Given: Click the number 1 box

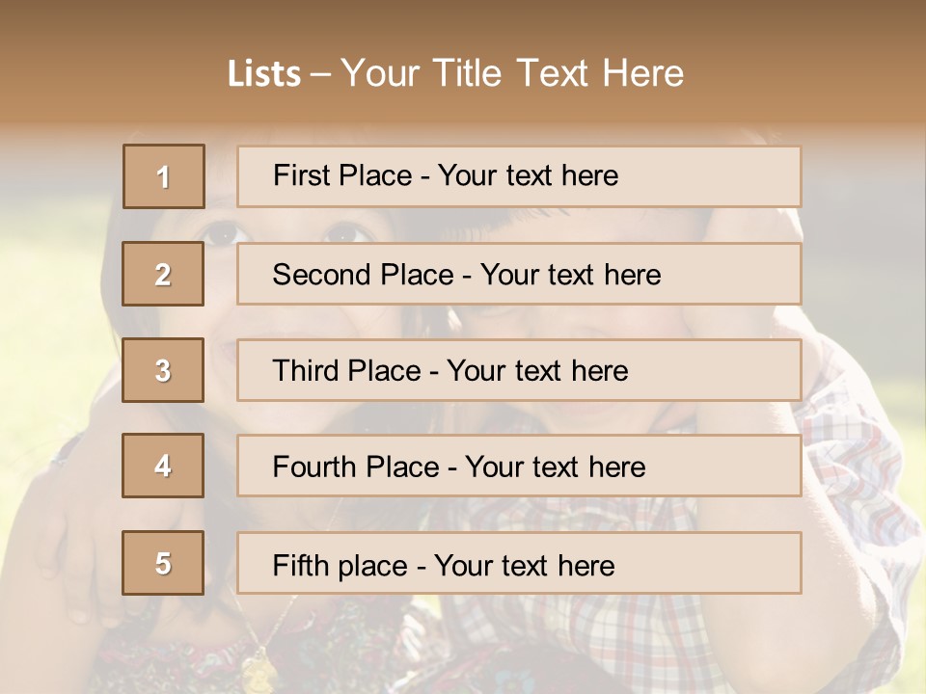Looking at the screenshot, I should [163, 176].
